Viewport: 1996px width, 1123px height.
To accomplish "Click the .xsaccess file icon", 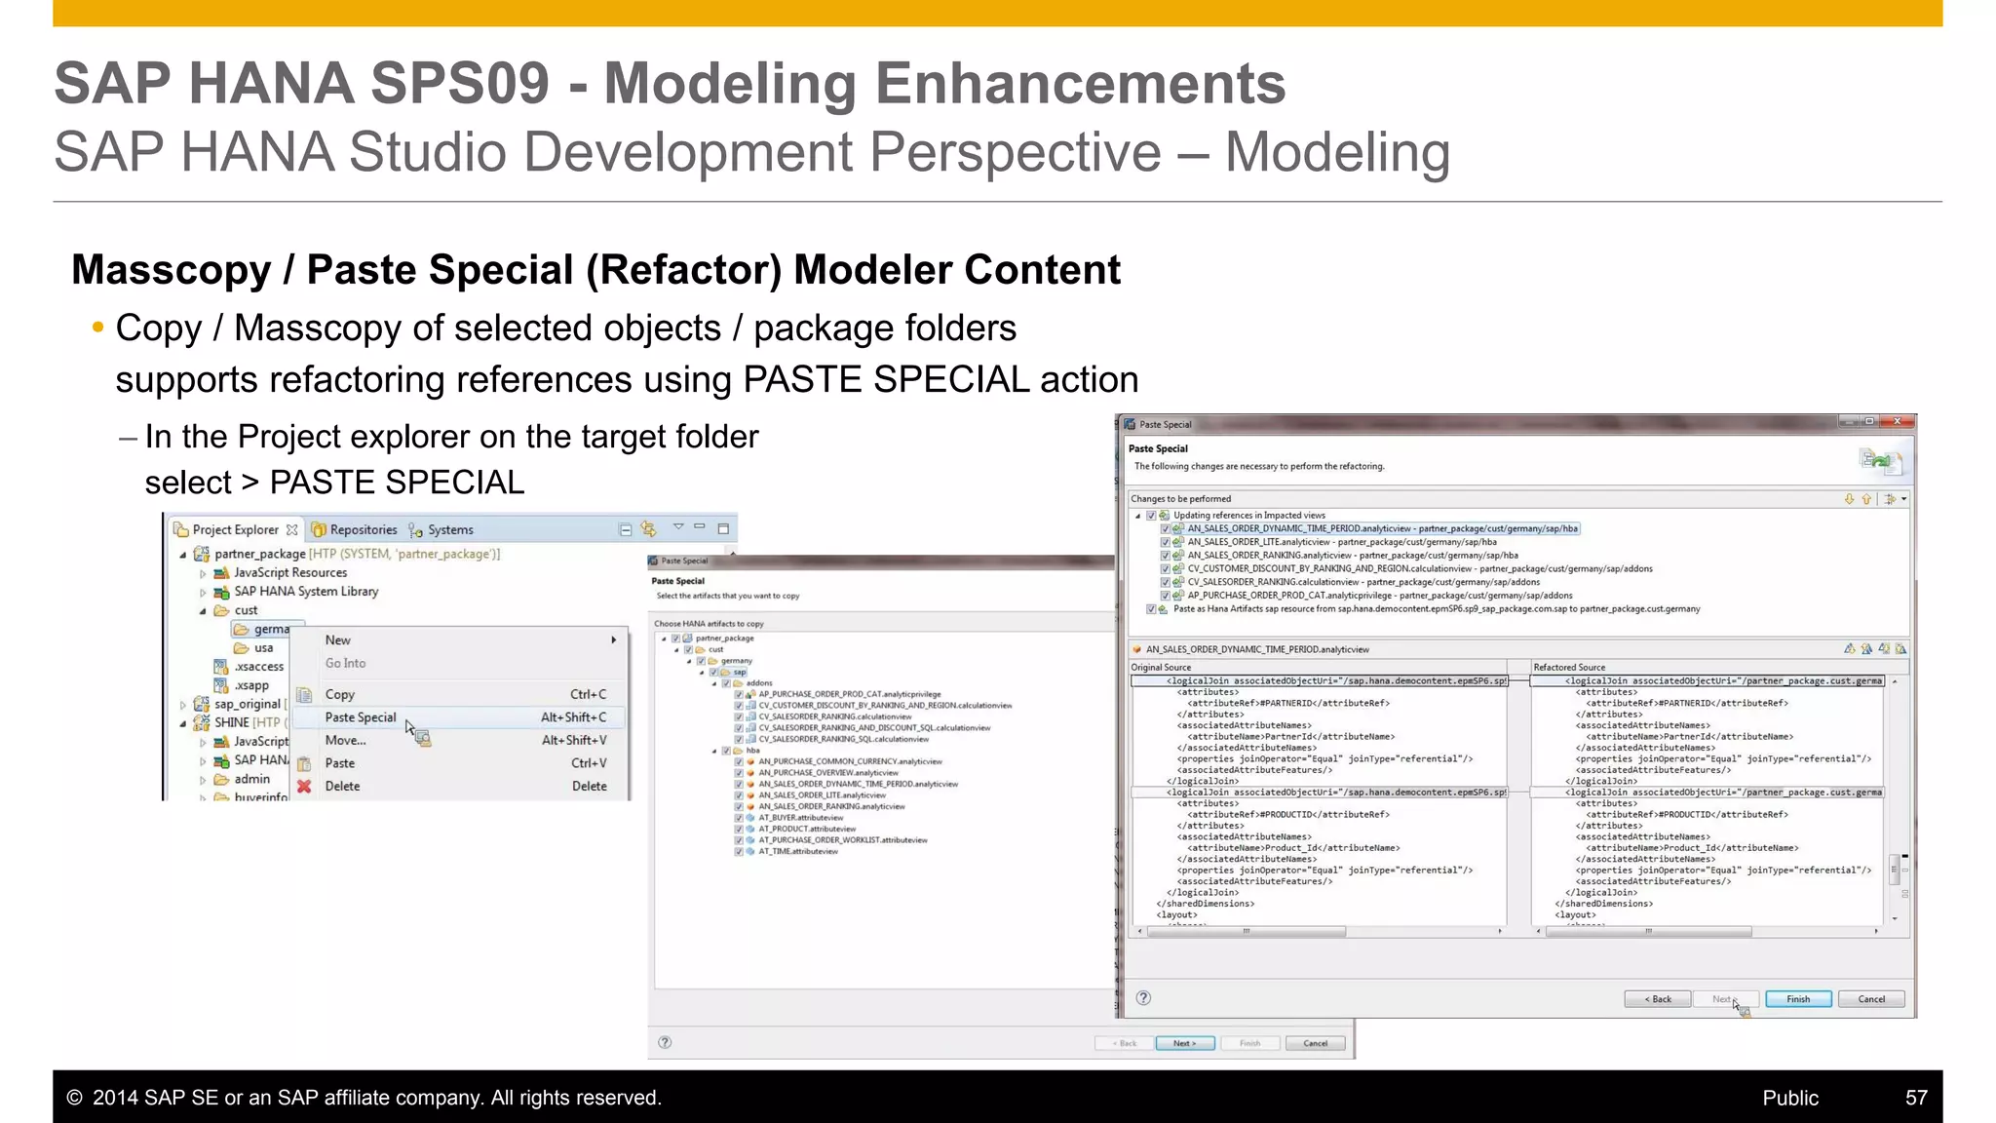I will (x=221, y=667).
